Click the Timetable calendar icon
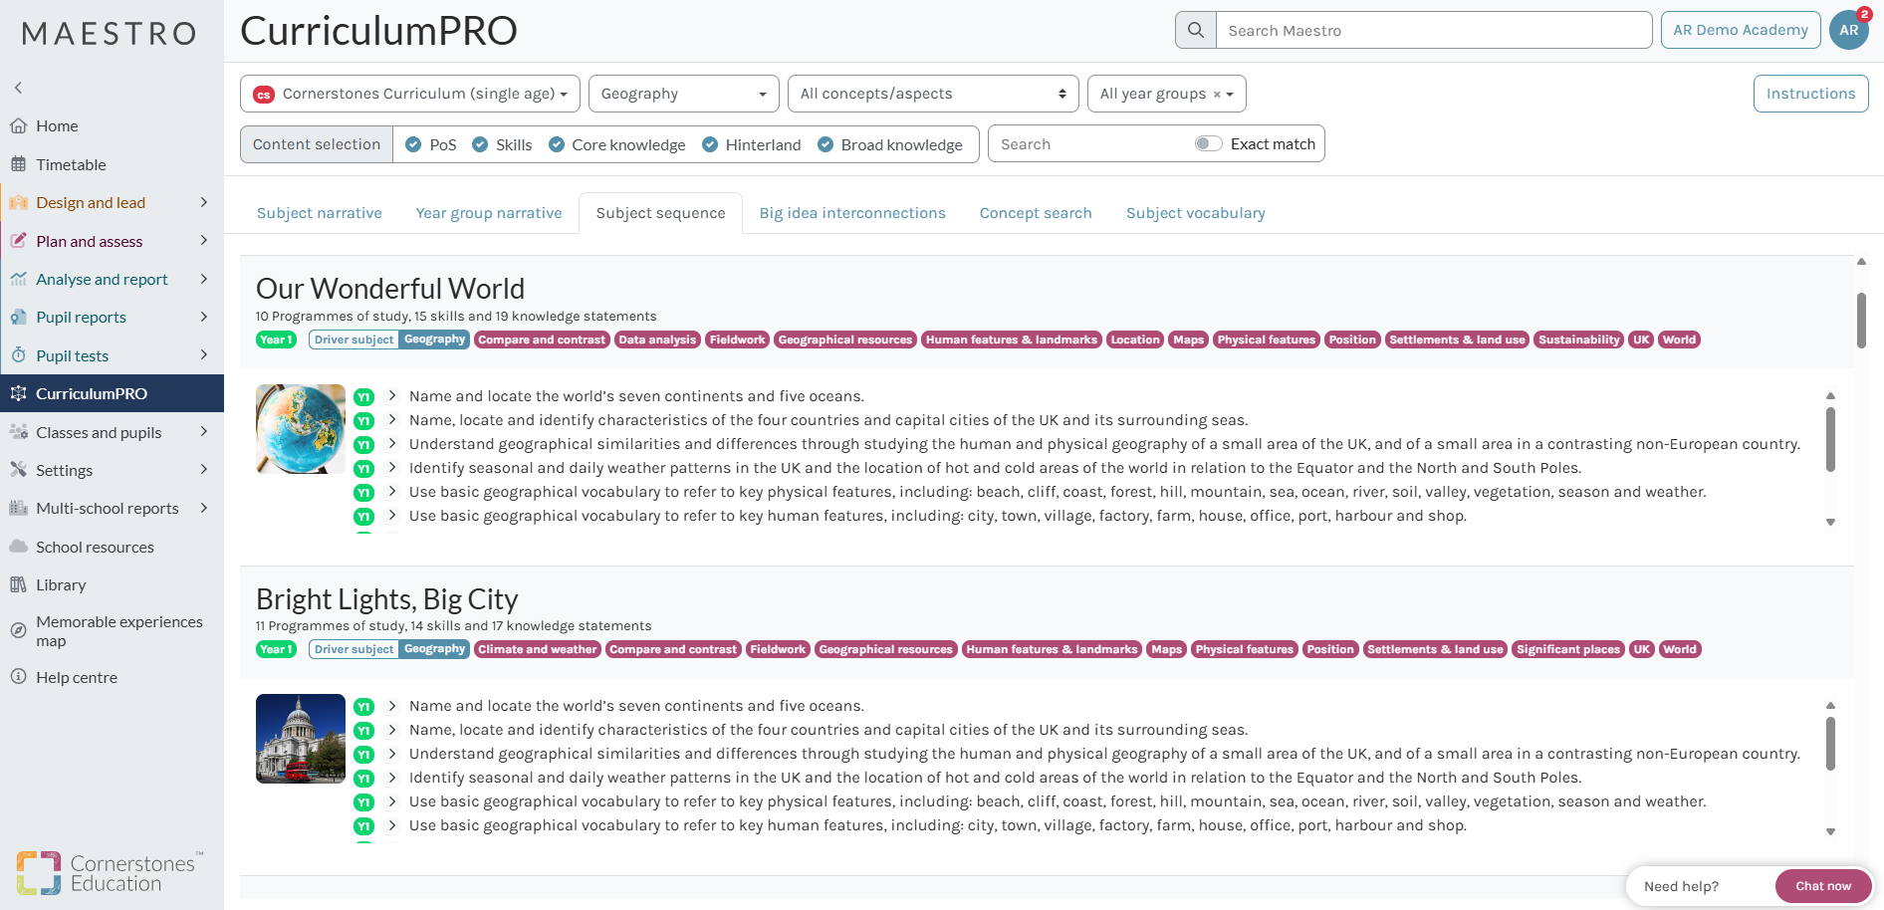This screenshot has height=910, width=1884. coord(18,164)
